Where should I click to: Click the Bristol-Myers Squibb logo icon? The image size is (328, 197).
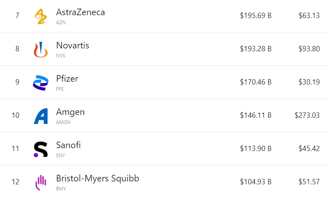click(x=40, y=182)
